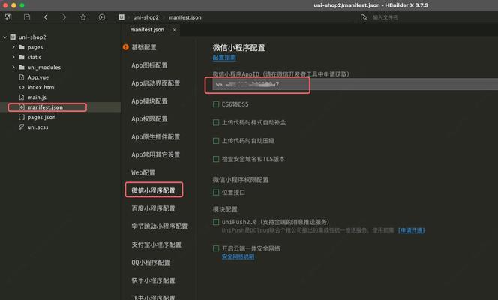Open QQ小程序配置 section

coord(151,262)
